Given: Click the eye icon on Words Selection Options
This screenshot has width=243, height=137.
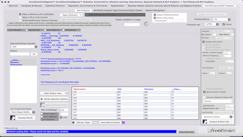Looking at the screenshot, I should point(41,99).
